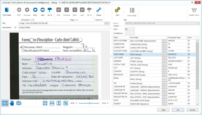Advance to next document
202x115 pixels.
(x=35, y=11)
